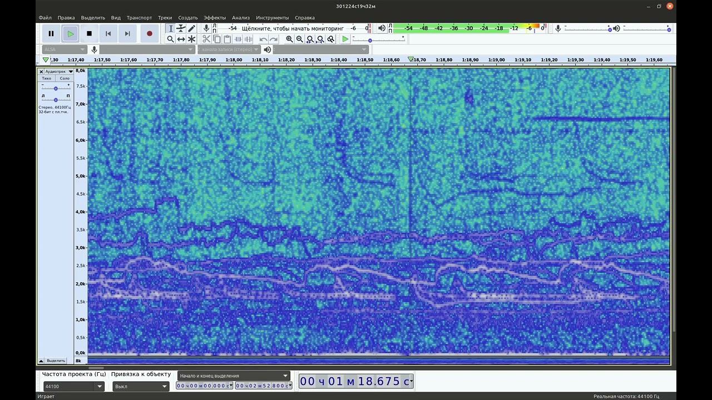Start recording with the red Record button
Image resolution: width=712 pixels, height=400 pixels.
coord(149,34)
